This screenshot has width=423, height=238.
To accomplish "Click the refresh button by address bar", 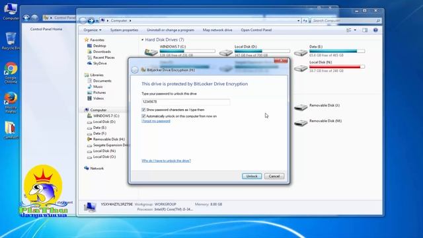I will pos(305,20).
